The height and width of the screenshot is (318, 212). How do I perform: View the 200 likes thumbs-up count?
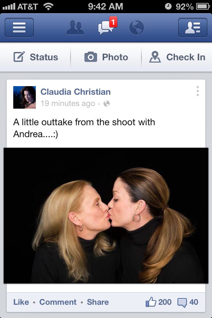click(158, 302)
